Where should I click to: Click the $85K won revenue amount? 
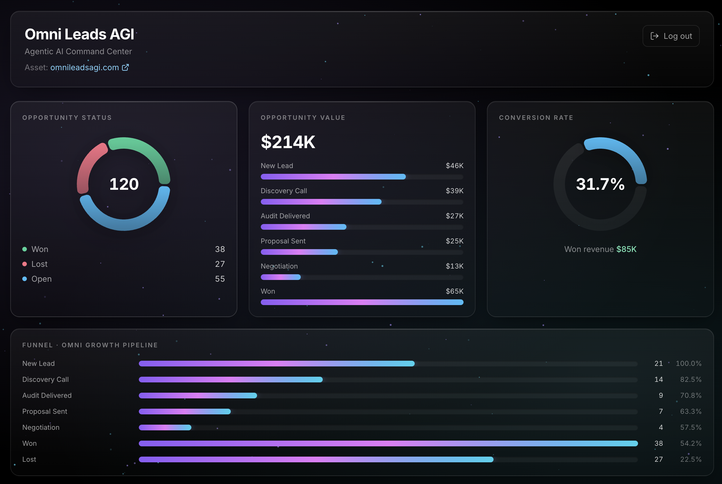tap(626, 249)
